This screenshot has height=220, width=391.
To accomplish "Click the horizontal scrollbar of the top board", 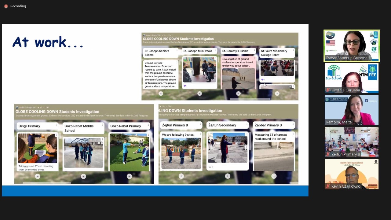I will click(250, 99).
